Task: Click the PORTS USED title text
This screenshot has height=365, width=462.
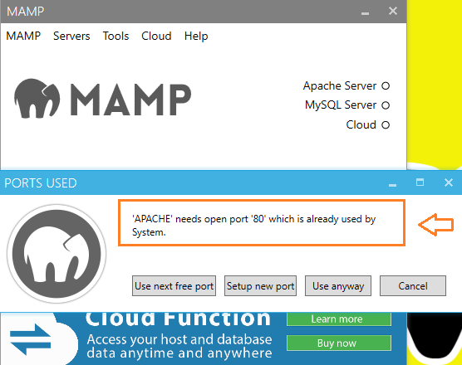Action: (41, 183)
